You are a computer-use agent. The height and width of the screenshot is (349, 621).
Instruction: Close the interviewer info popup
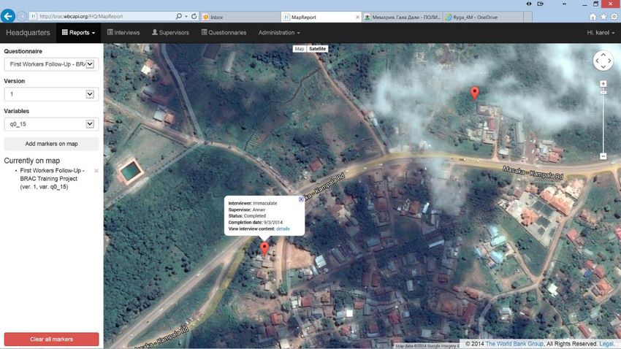coord(301,199)
